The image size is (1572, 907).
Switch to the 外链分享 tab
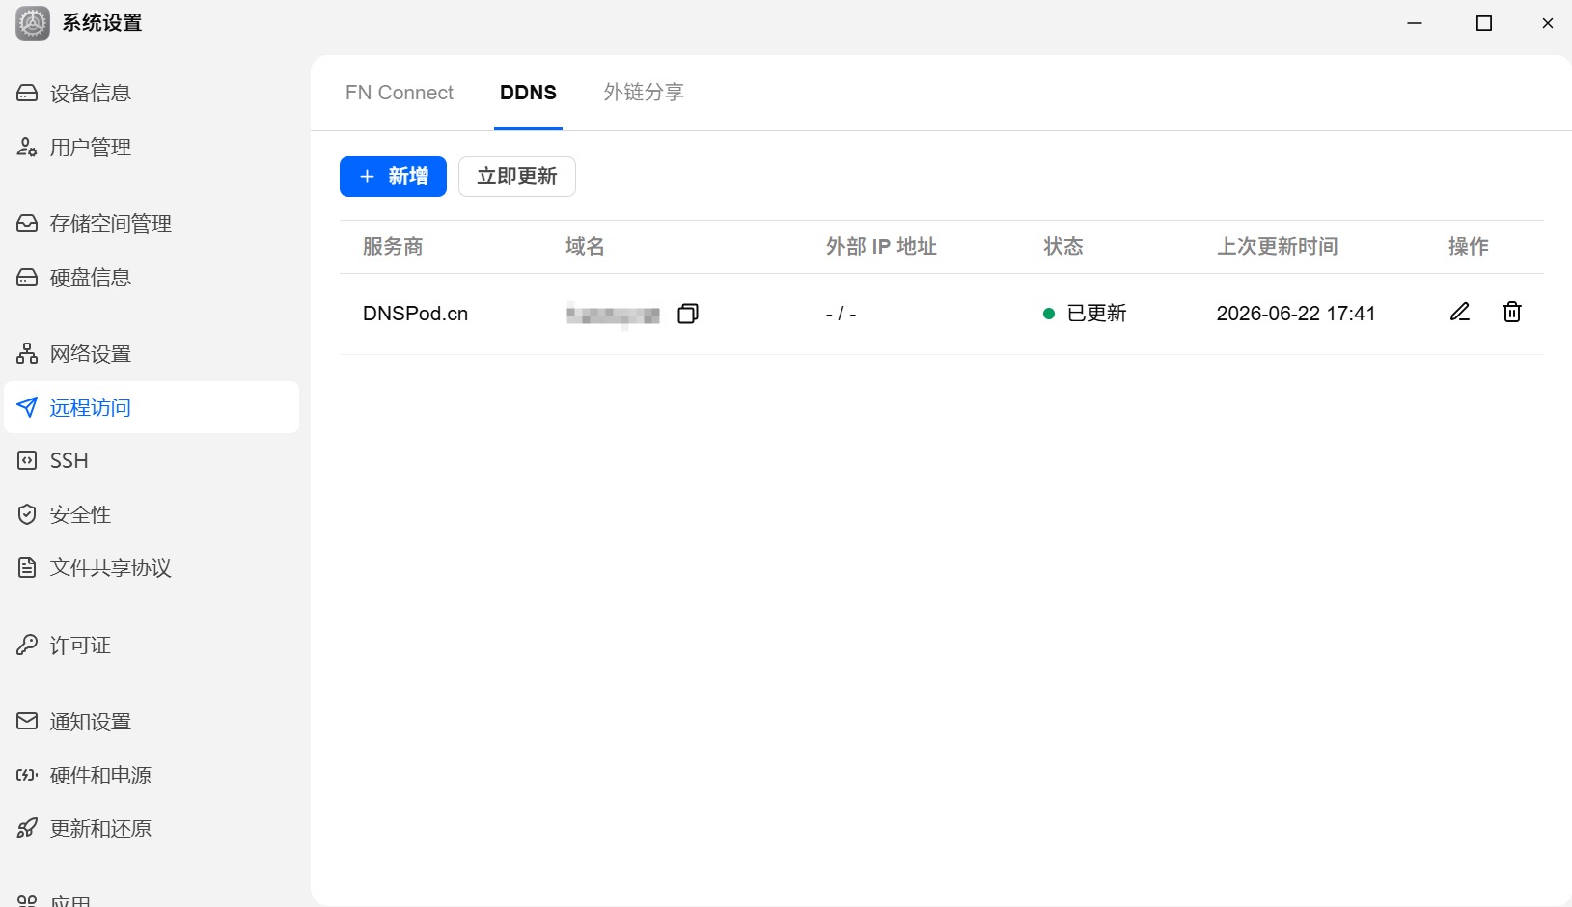[644, 93]
